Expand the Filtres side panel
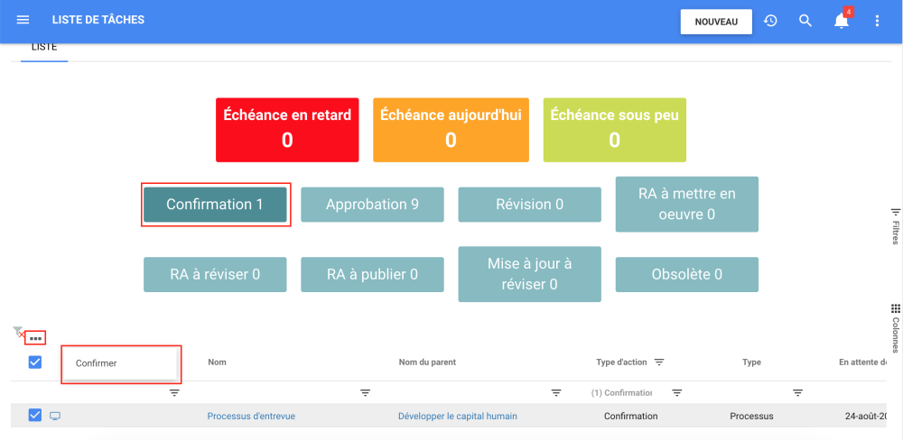Screen dimensions: 903x440 [x=895, y=225]
